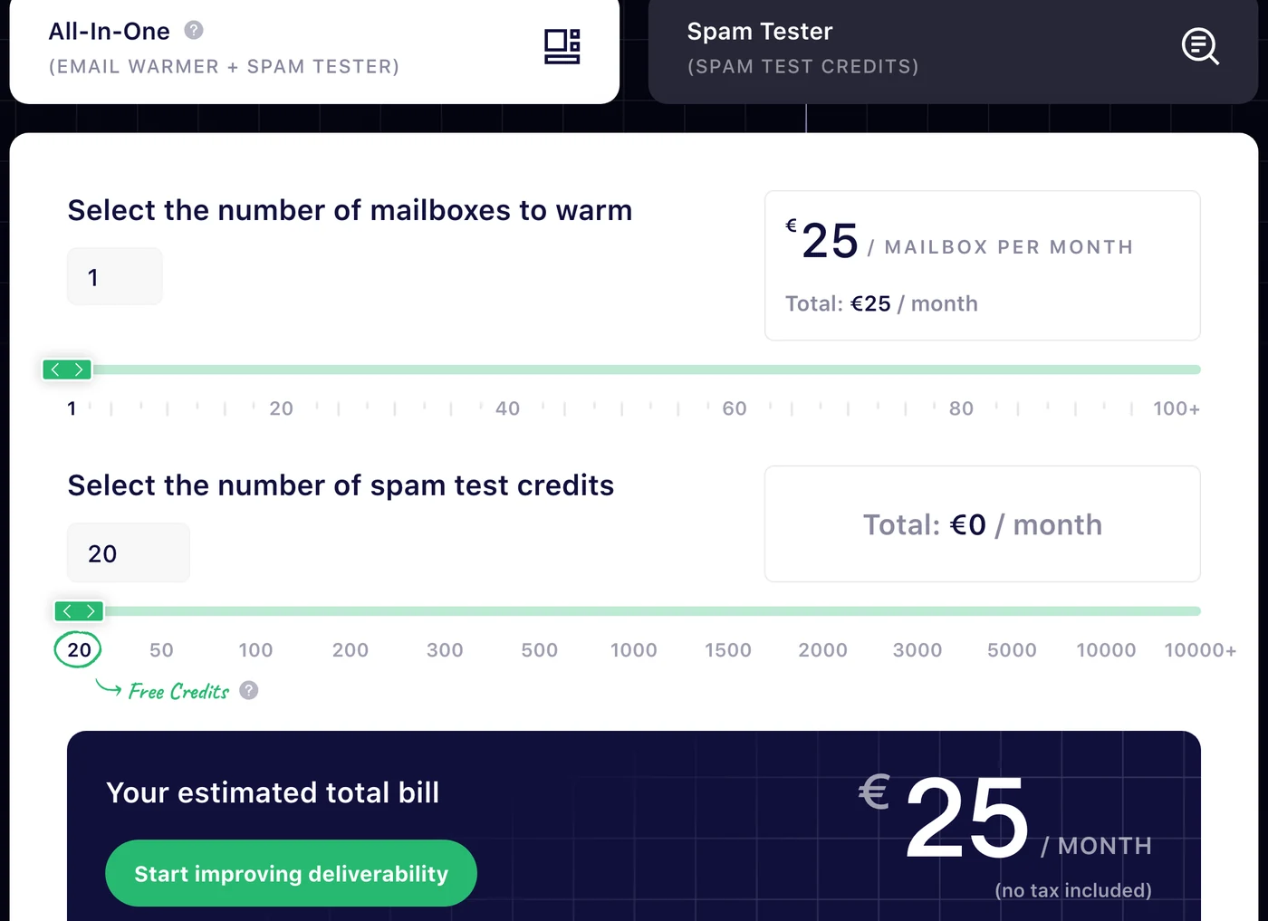The height and width of the screenshot is (921, 1268).
Task: Click the (no tax included) note
Action: click(x=1073, y=890)
